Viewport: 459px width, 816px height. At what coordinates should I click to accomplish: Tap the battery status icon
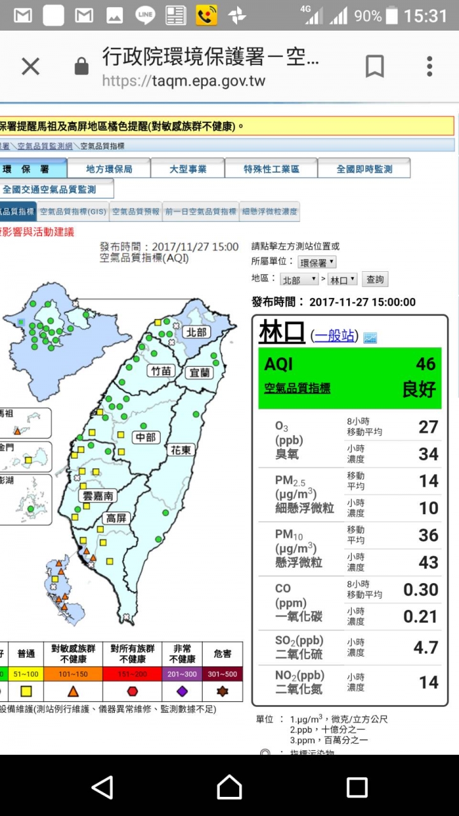pyautogui.click(x=392, y=15)
